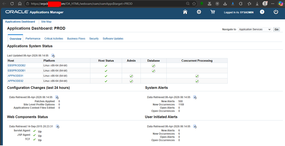Viewport: 285px width, 146px height.
Task: Open the Help question mark icon
Action: coord(262,12)
